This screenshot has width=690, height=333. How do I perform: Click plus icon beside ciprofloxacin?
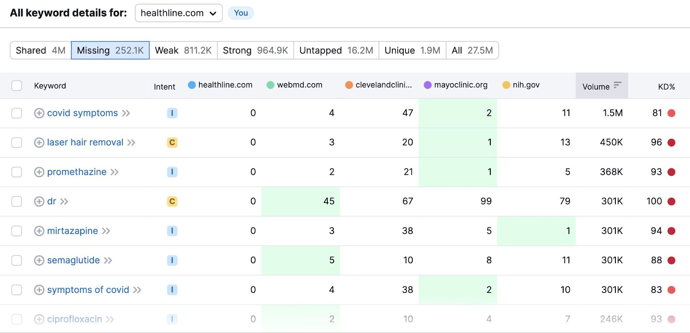[39, 319]
